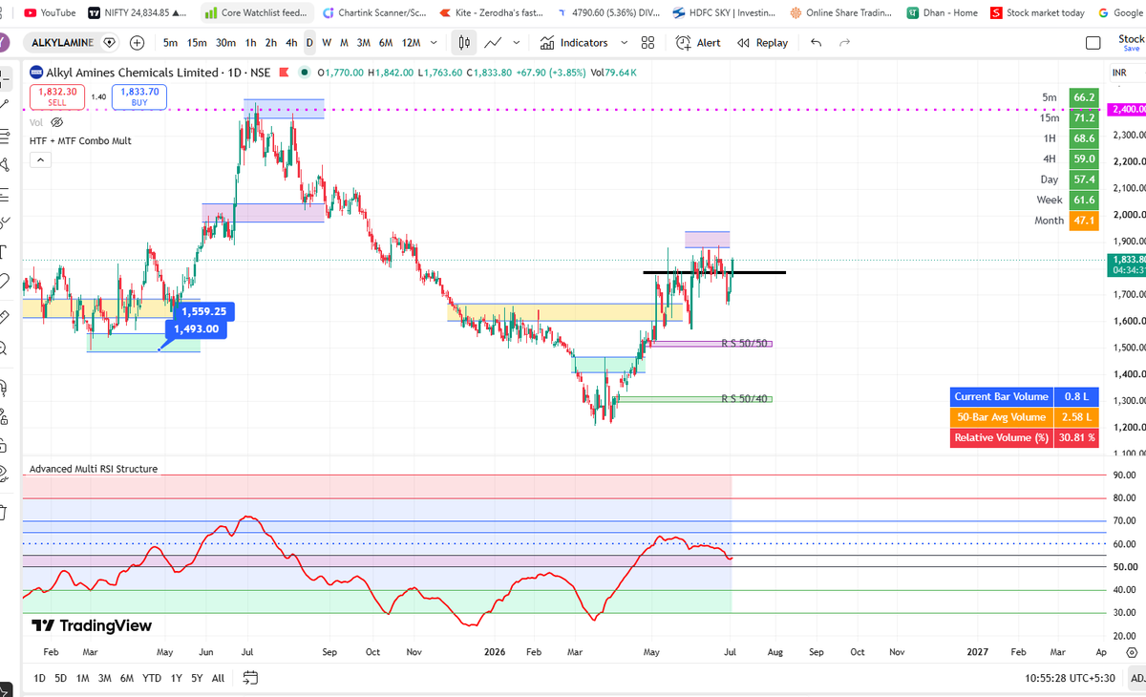Image resolution: width=1146 pixels, height=697 pixels.
Task: Switch to the NIFTY 24,834.85 browser tab
Action: 138,12
